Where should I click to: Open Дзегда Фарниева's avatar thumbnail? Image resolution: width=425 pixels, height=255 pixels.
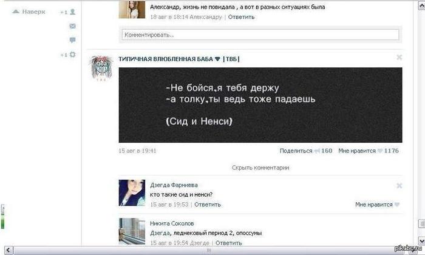point(132,192)
